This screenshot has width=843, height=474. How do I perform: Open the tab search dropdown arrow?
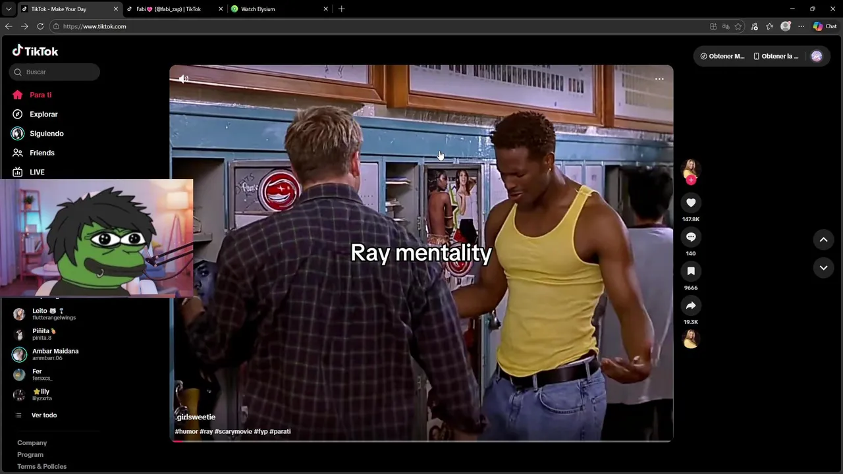point(9,9)
